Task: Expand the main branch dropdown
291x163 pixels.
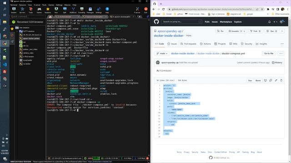Action: click(x=162, y=53)
